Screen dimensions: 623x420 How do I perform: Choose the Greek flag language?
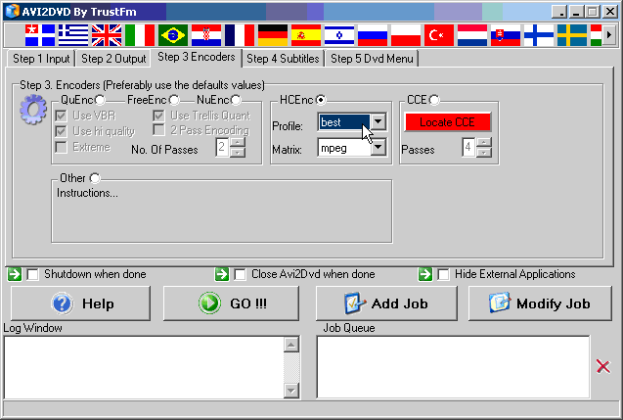click(x=73, y=35)
